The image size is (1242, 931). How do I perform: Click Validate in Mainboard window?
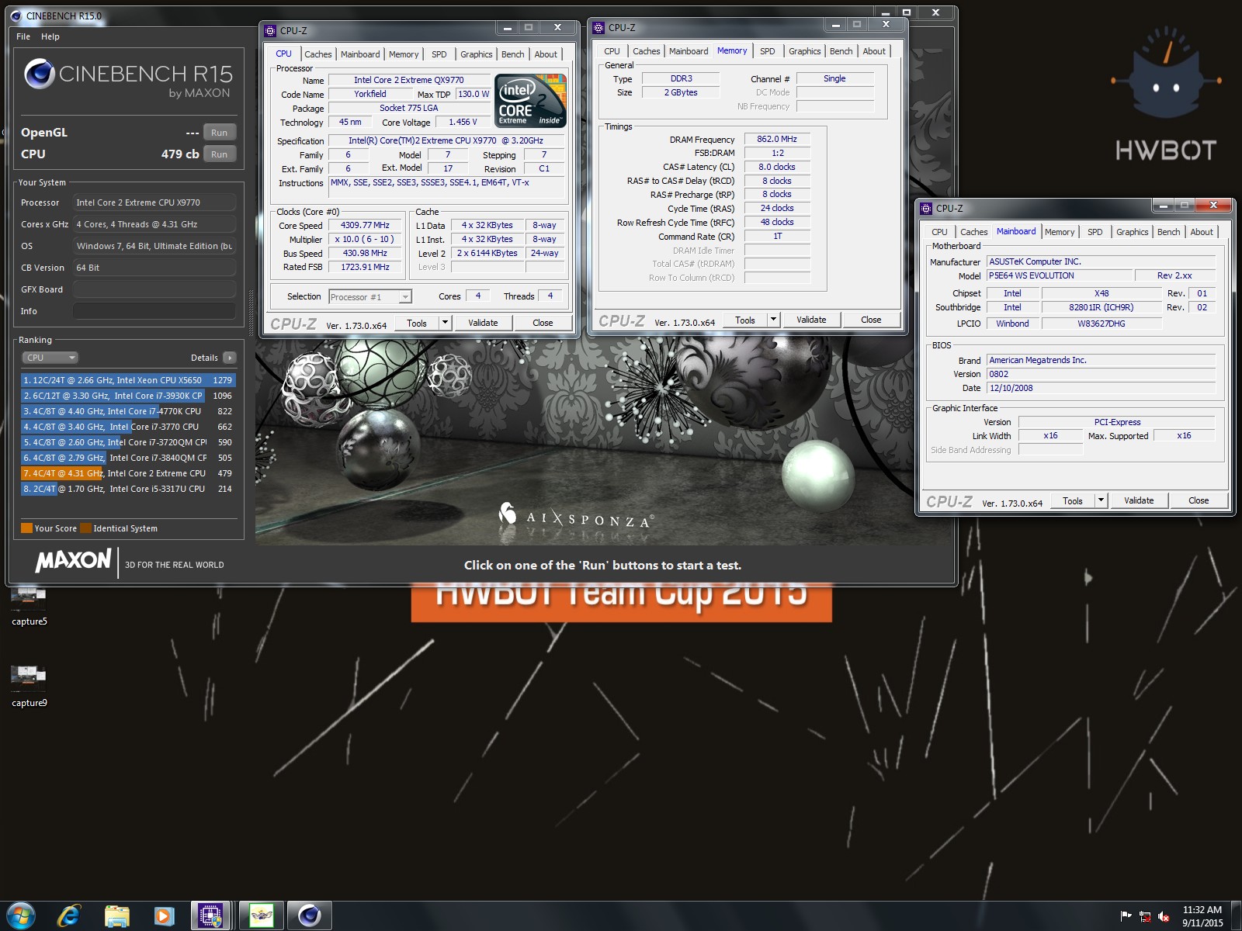click(x=1139, y=500)
